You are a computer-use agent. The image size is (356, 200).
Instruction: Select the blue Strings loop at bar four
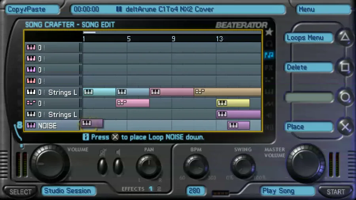pos(133,92)
